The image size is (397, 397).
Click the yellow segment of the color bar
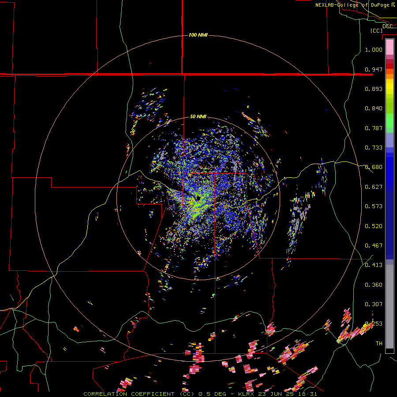coord(390,86)
